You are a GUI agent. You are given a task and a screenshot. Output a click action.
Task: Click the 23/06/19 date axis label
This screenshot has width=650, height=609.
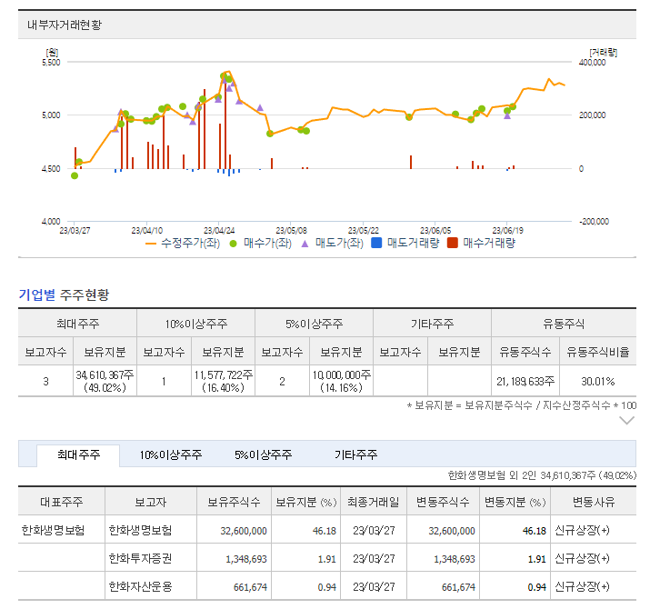[x=507, y=231]
